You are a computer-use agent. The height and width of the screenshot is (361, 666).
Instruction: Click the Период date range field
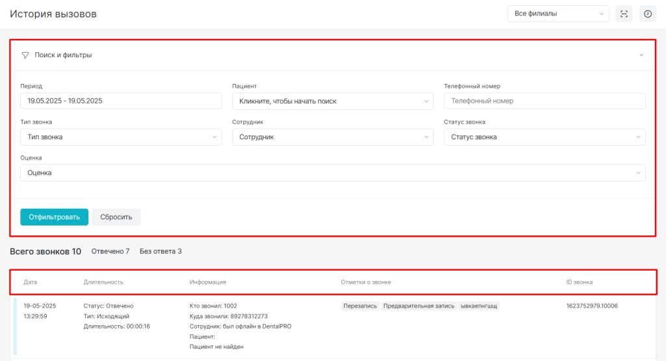pos(121,101)
